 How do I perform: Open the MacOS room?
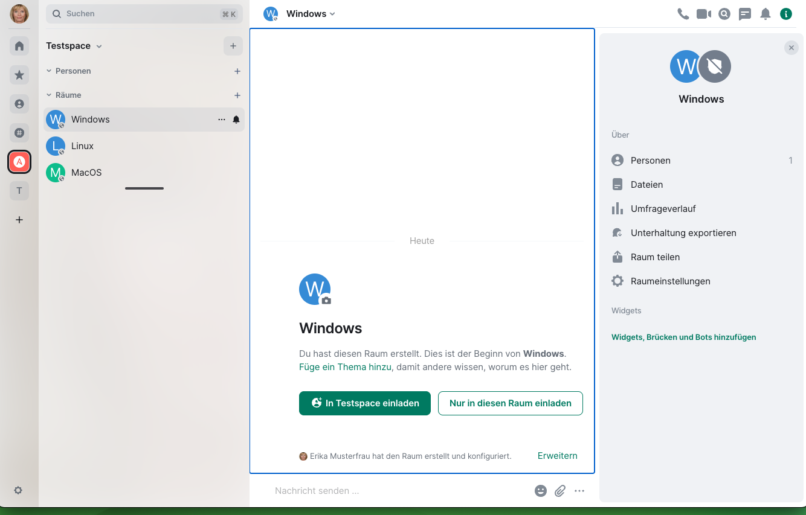[x=144, y=173]
